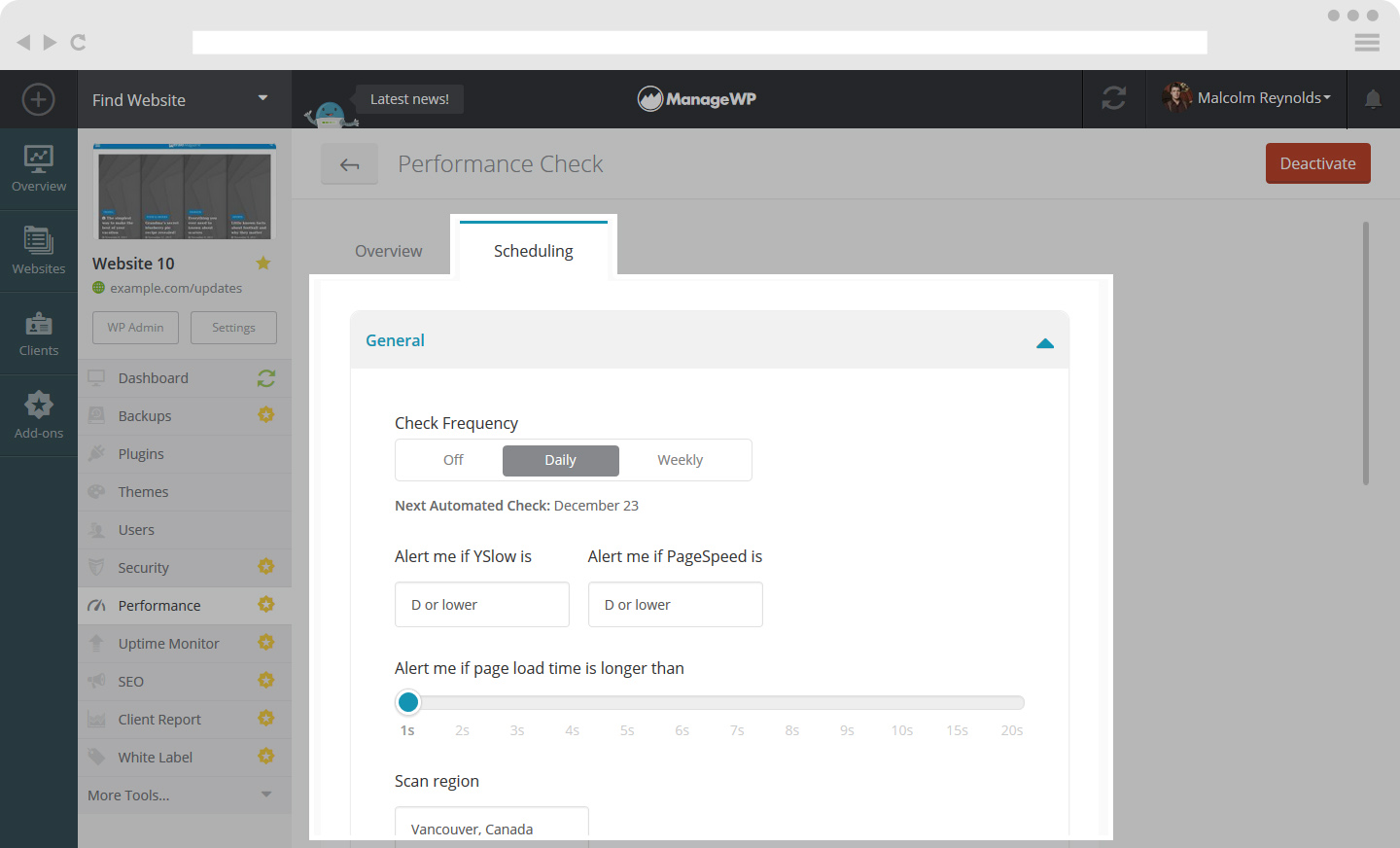Click the WP Admin button

135,328
